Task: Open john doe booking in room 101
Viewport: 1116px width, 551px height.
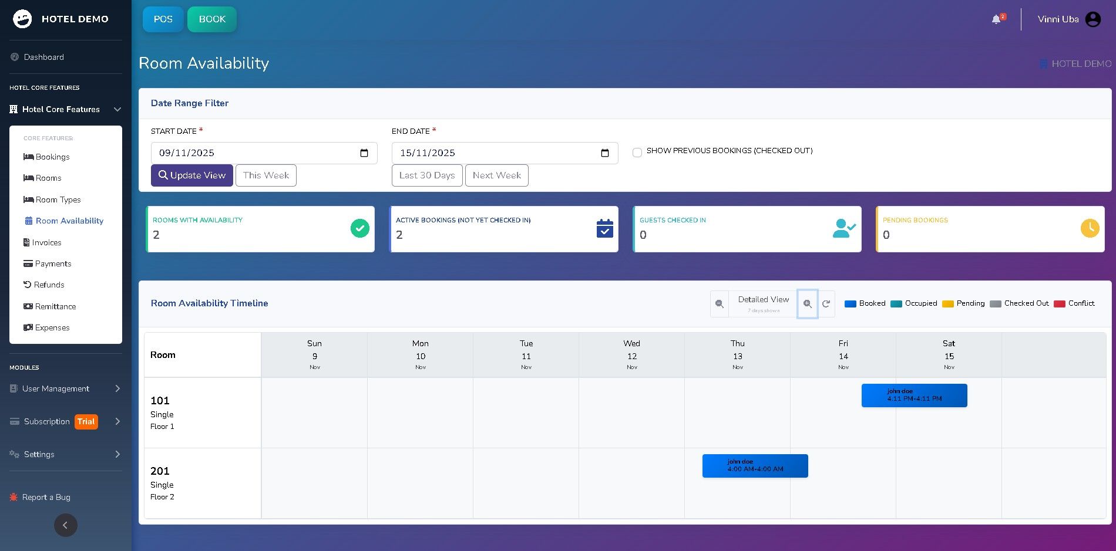Action: 915,395
